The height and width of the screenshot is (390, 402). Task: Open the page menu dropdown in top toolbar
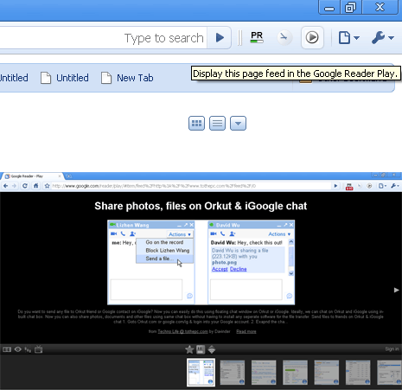[348, 38]
